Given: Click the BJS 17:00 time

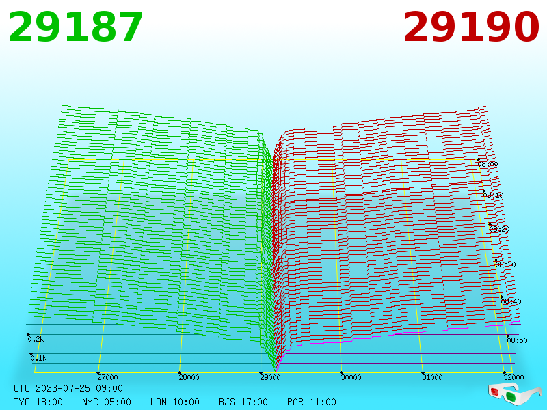Looking at the screenshot, I should pos(243,402).
